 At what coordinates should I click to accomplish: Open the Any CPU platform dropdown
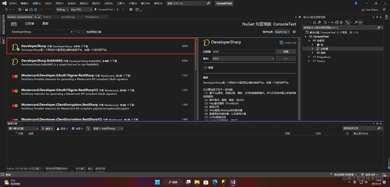coord(81,10)
